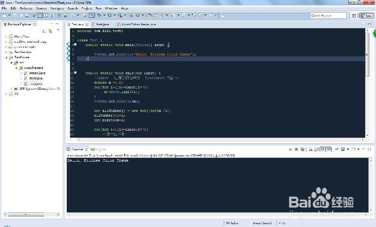
Task: Click Smart Insert in the status bar
Action: click(x=262, y=223)
